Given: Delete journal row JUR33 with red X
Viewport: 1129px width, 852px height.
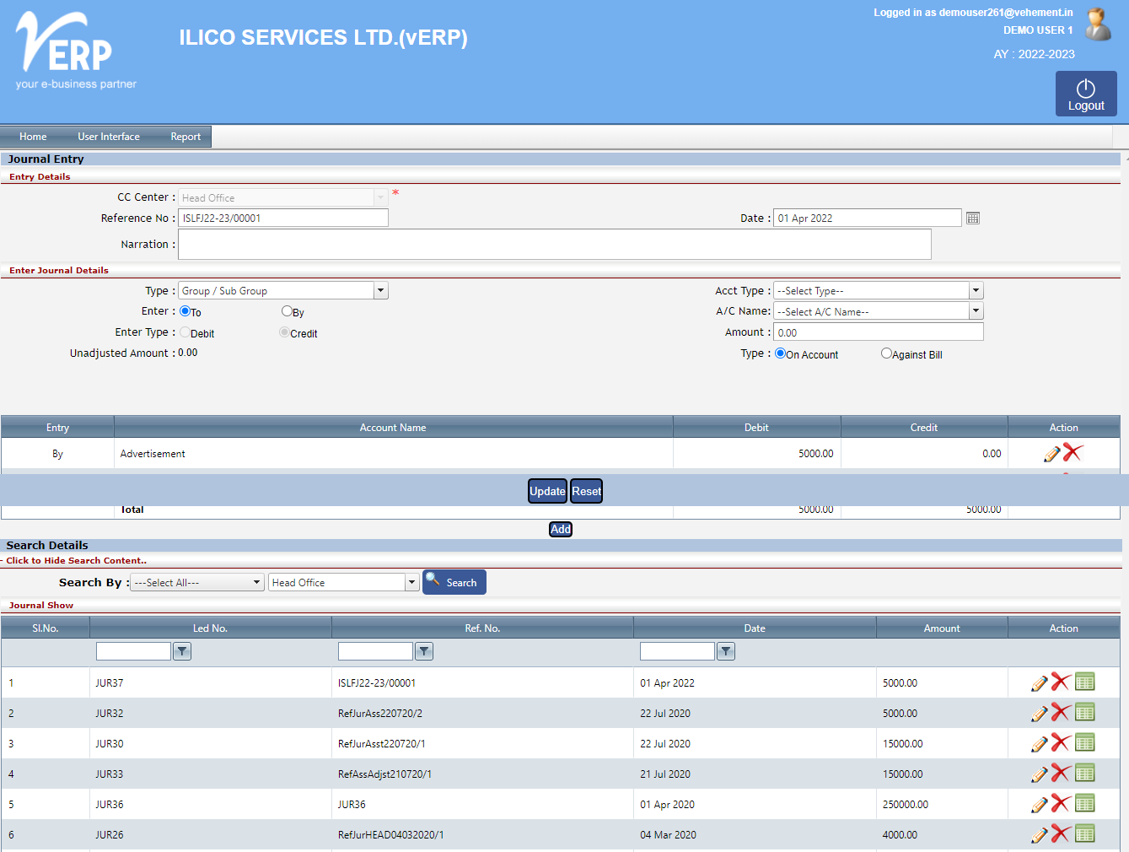Looking at the screenshot, I should (x=1061, y=774).
